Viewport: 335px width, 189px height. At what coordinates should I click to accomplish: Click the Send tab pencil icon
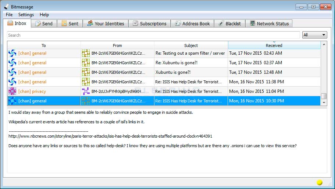click(38, 23)
